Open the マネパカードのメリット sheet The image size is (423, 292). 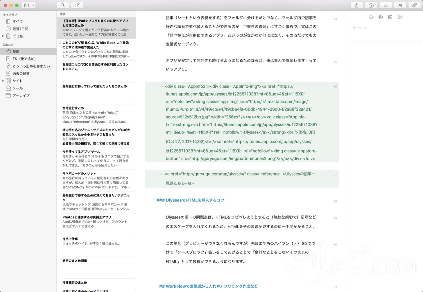click(96, 180)
